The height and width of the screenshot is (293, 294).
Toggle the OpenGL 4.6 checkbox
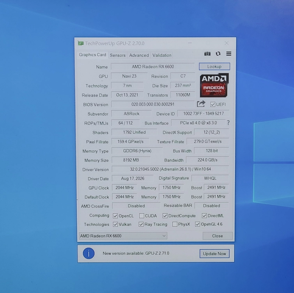click(x=197, y=224)
